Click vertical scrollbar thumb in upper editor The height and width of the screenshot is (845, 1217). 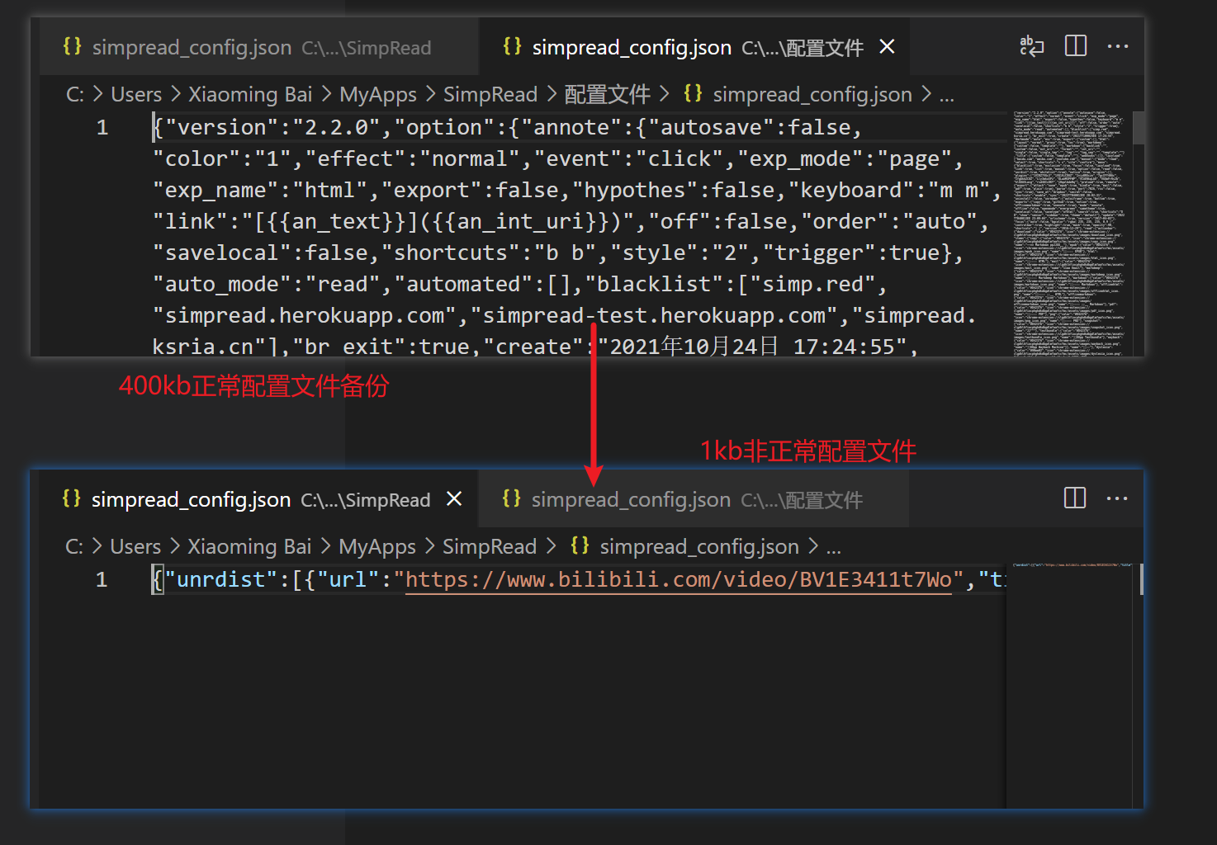pos(1139,128)
